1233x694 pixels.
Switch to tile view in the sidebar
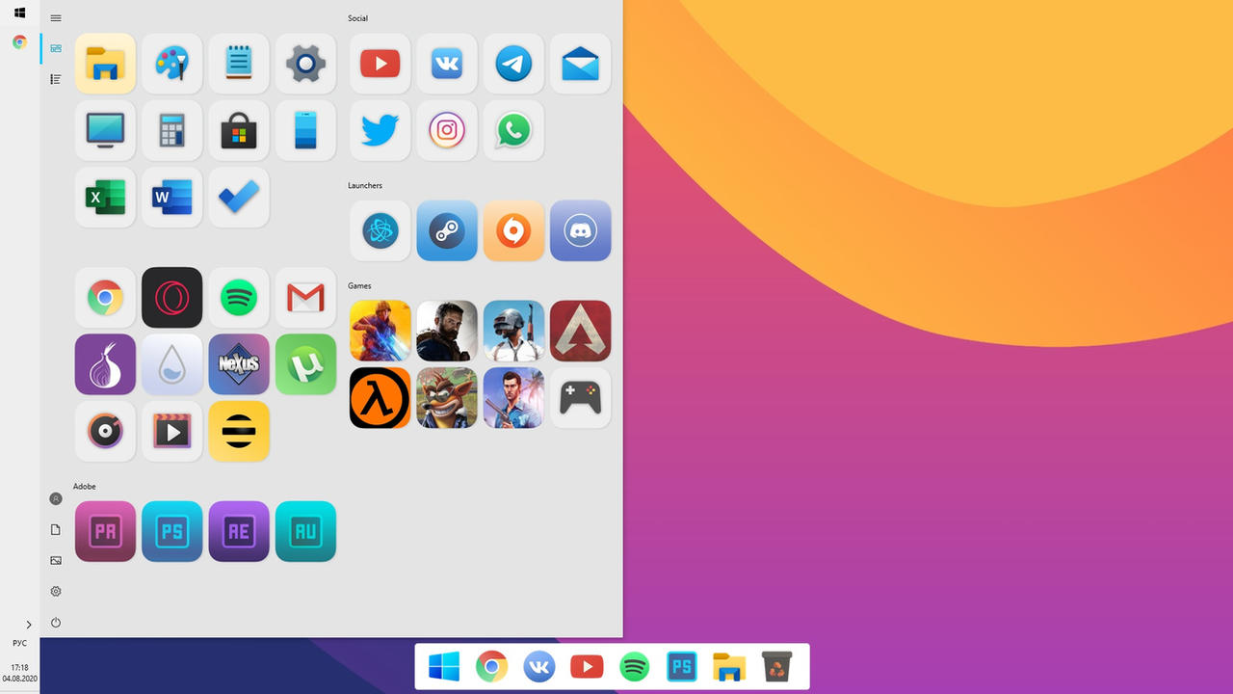point(55,48)
